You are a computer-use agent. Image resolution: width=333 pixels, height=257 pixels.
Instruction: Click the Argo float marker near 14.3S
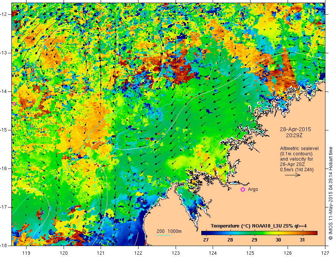click(14, 104)
